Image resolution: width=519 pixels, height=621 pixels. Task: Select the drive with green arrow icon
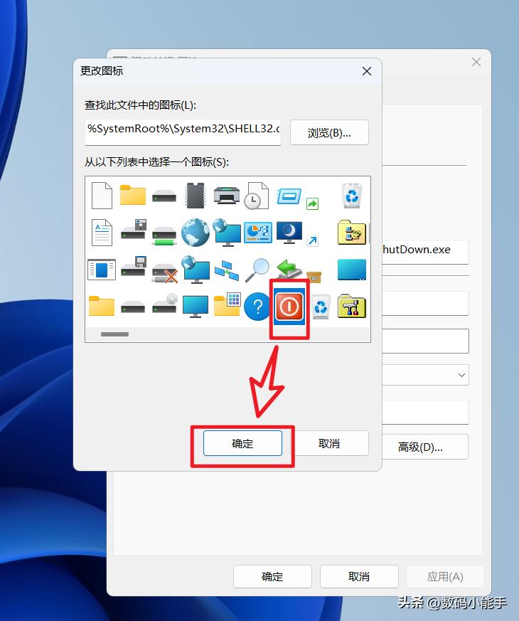289,269
